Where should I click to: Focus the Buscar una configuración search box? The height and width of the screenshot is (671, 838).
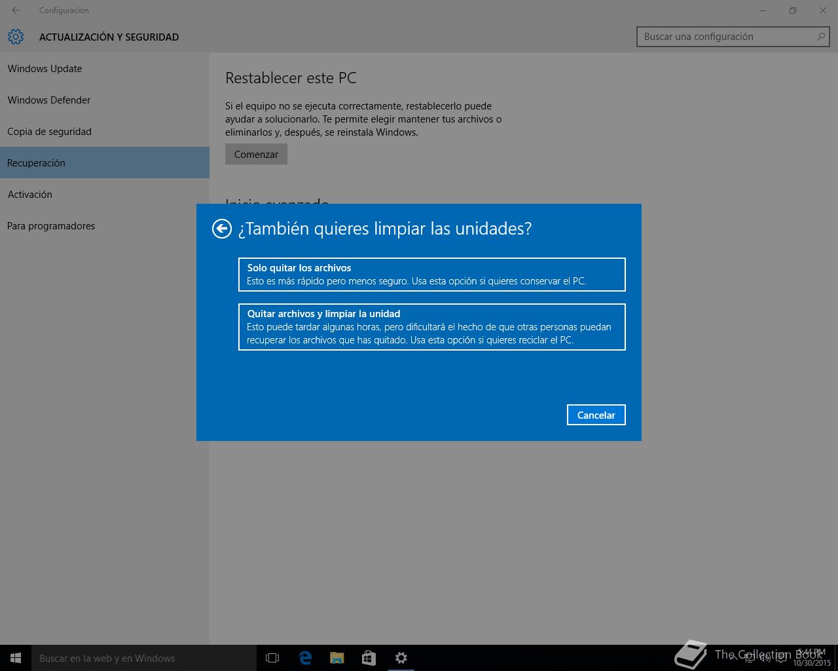coord(733,37)
